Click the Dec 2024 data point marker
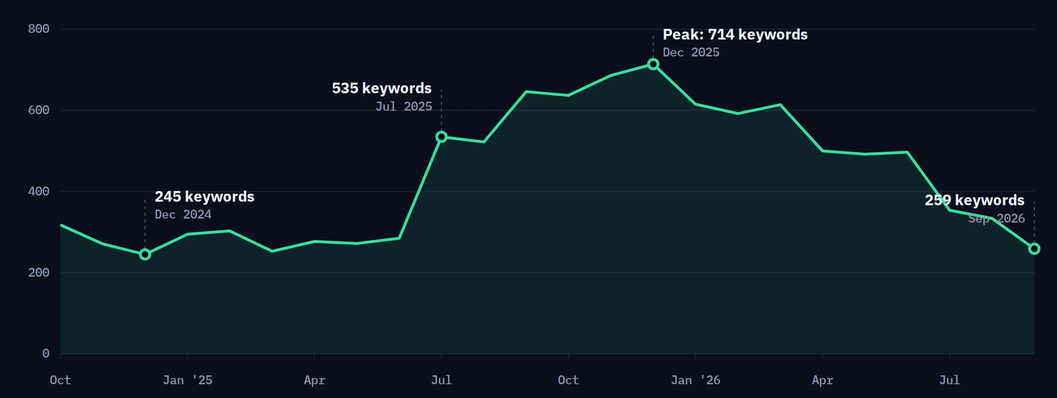Viewport: 1057px width, 398px height. point(145,255)
